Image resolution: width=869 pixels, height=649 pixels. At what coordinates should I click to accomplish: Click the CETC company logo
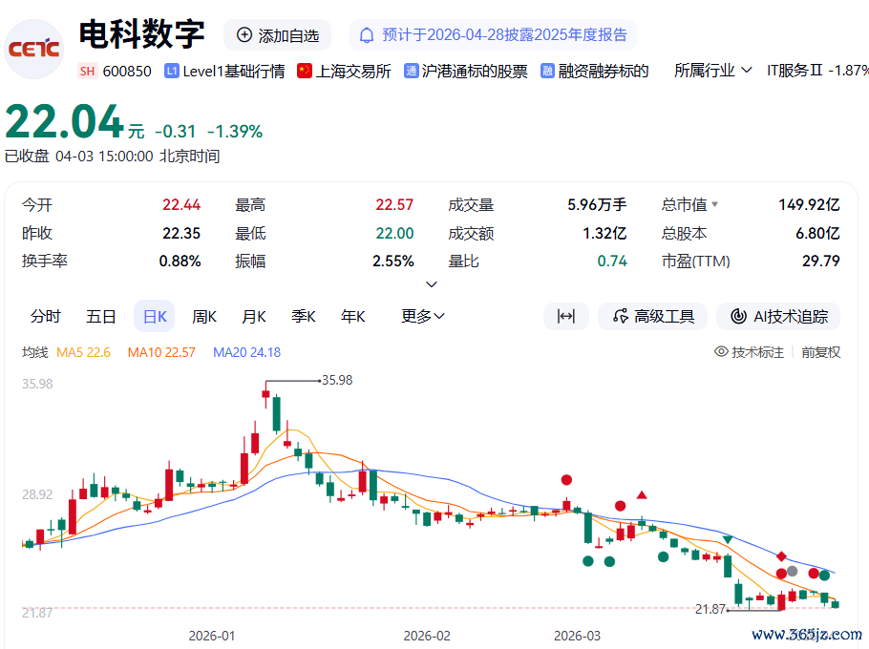pyautogui.click(x=33, y=49)
